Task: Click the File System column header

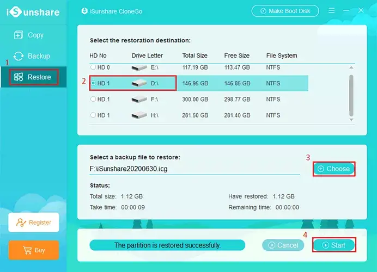Action: [282, 55]
